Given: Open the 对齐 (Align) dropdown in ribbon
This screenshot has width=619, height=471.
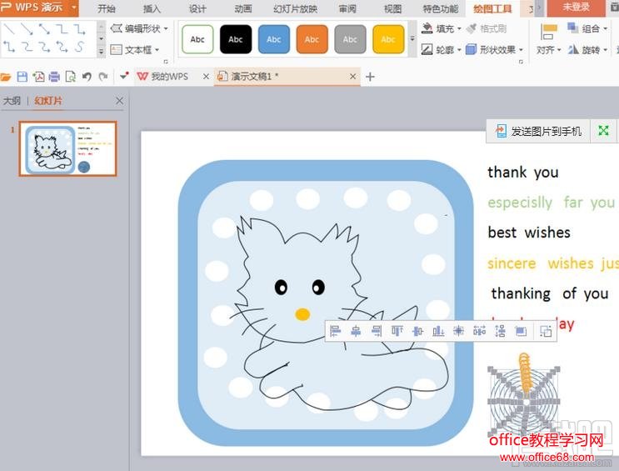Looking at the screenshot, I should [x=548, y=50].
